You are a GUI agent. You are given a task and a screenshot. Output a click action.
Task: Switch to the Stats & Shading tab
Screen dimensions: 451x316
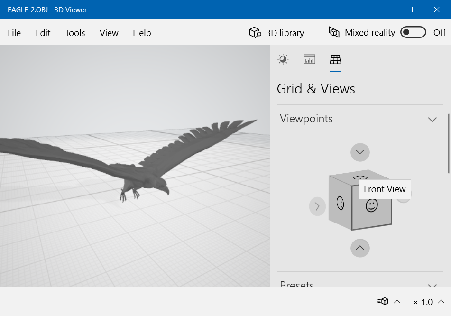point(309,59)
